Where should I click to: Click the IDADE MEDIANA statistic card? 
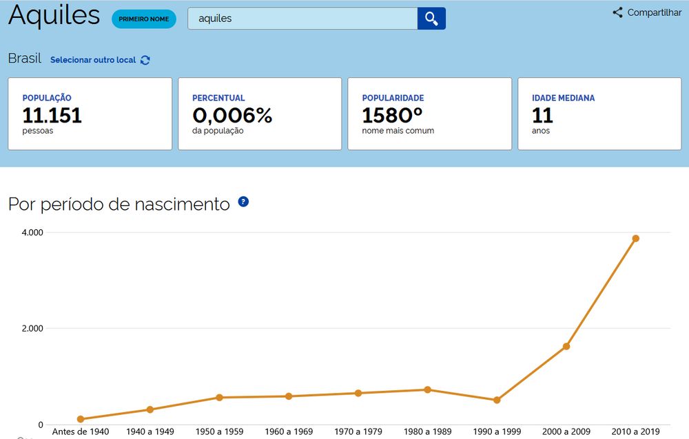(599, 114)
